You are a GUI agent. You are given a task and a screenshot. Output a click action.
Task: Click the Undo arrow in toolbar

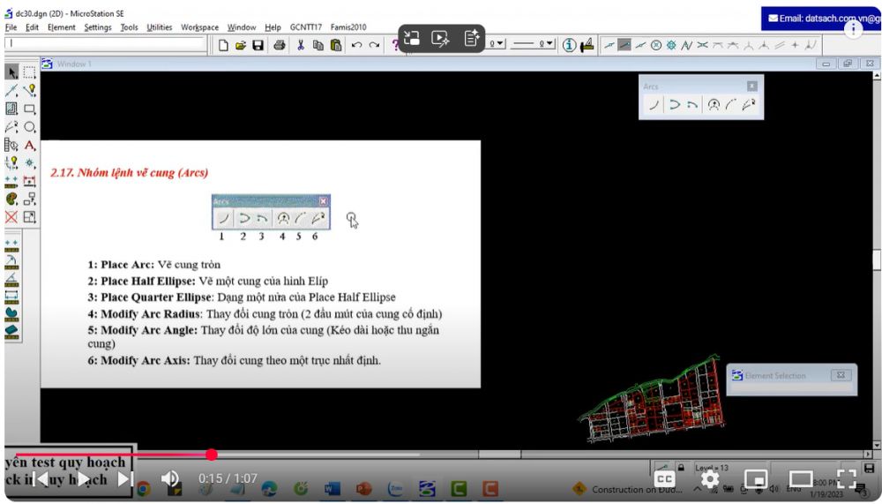356,44
